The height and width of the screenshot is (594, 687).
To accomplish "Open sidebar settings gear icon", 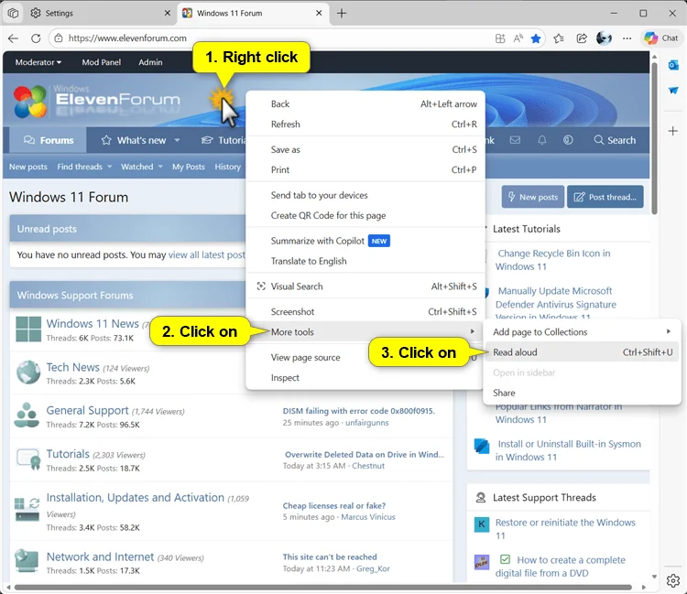I will 673,581.
